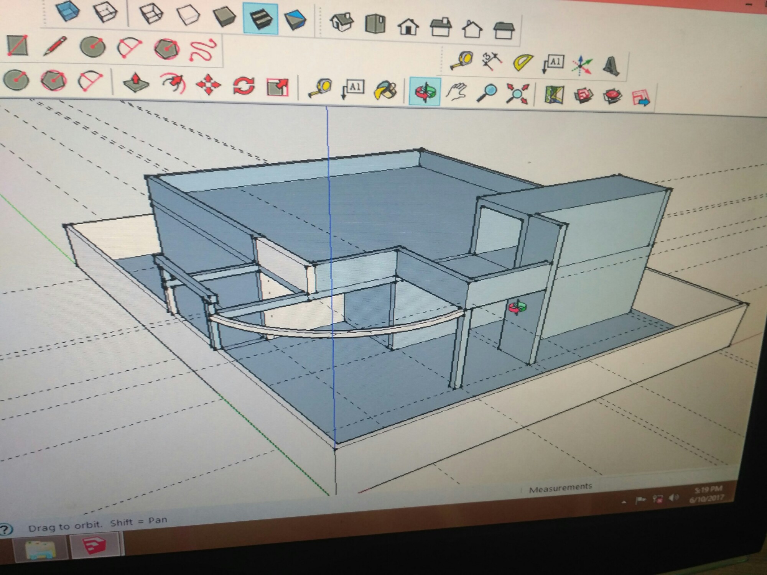
Task: Select the Pencil line tool
Action: tap(55, 46)
